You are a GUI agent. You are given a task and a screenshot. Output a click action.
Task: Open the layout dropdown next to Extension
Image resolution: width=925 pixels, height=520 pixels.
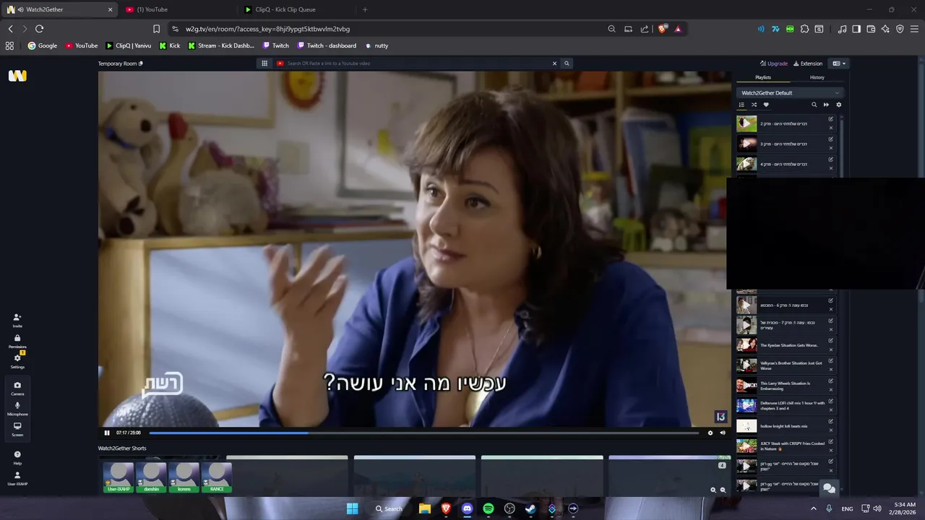(x=839, y=64)
